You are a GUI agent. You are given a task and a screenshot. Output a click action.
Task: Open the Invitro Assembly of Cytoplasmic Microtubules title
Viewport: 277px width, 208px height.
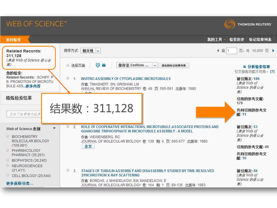(x=126, y=79)
